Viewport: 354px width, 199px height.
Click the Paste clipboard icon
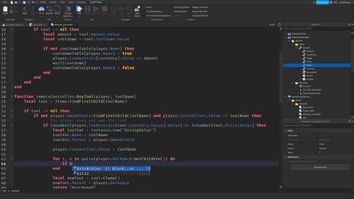point(5,9)
